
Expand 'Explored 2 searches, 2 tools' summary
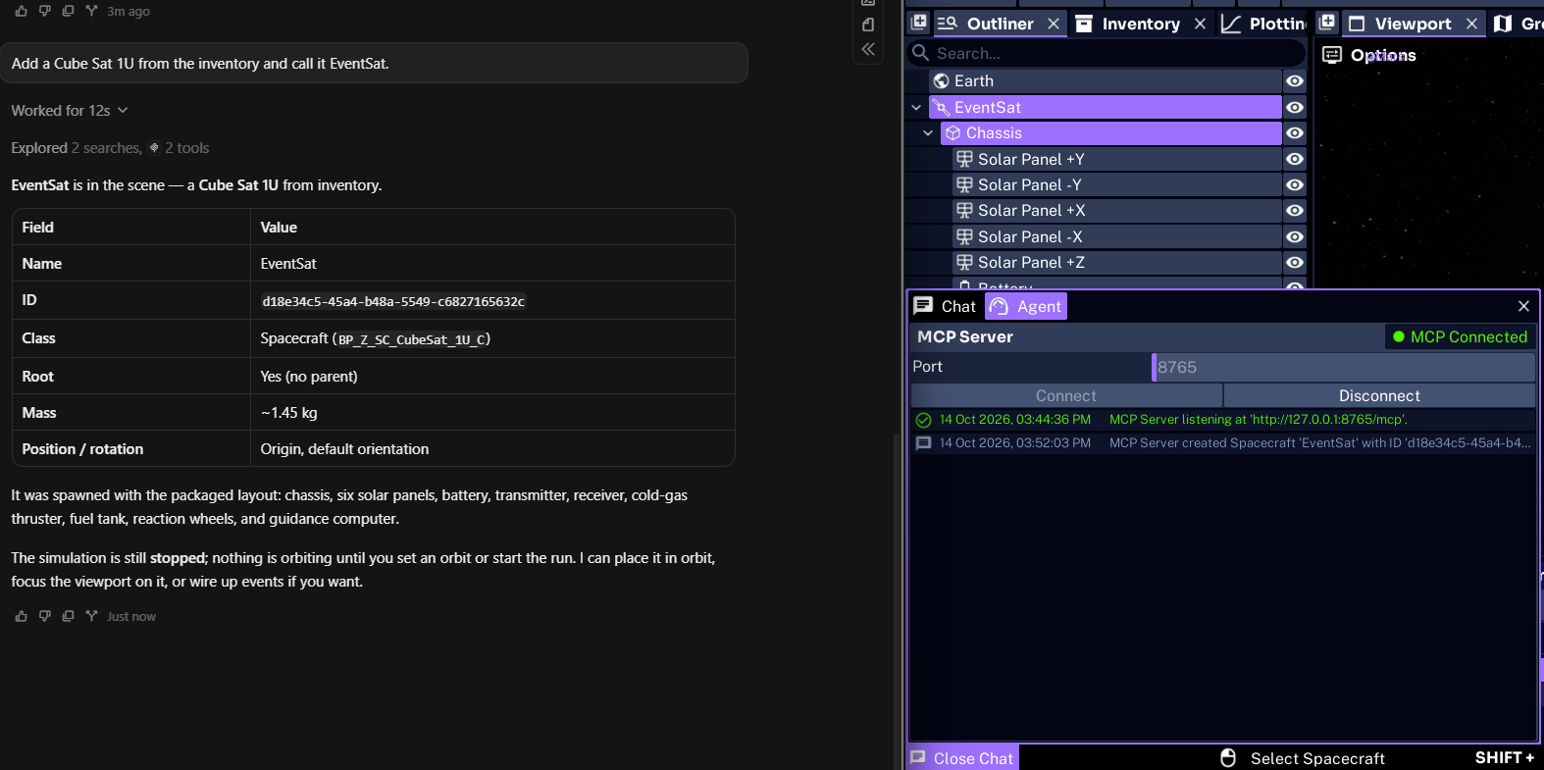tap(110, 148)
